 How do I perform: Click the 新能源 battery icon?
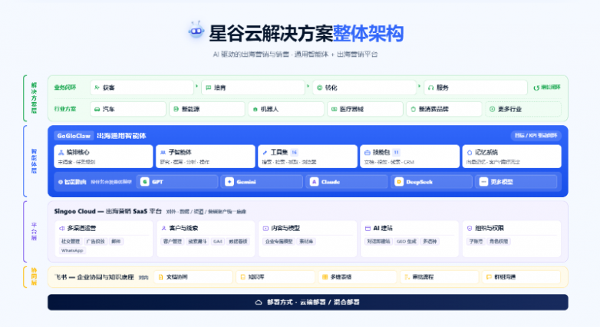[176, 109]
